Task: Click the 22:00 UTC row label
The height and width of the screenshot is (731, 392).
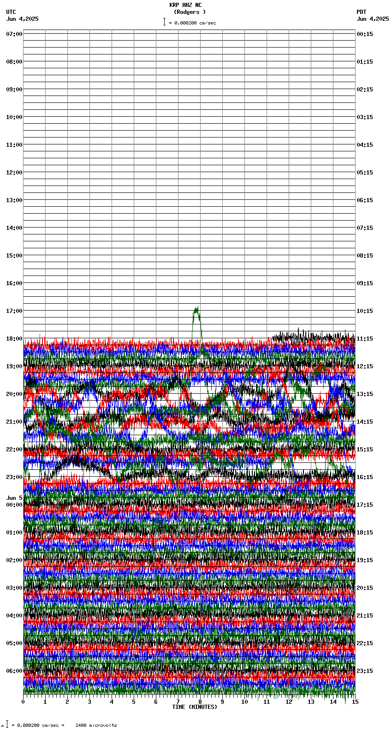Action: coord(14,449)
